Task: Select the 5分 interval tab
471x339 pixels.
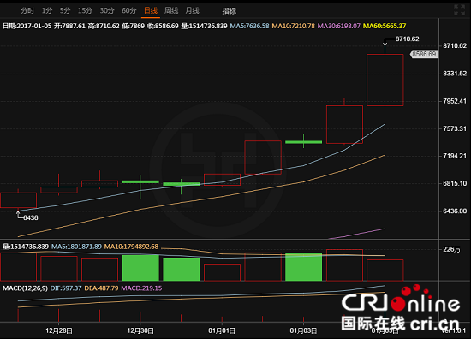Action: tap(64, 11)
